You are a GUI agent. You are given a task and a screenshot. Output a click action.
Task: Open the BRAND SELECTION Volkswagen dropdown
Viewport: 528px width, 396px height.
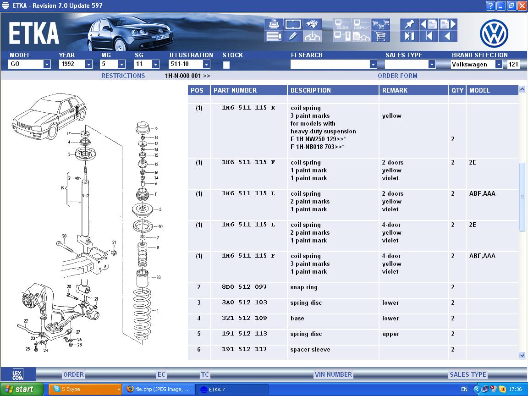(x=499, y=65)
